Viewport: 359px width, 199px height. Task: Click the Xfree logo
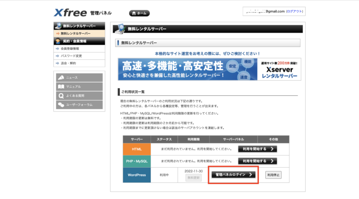70,13
